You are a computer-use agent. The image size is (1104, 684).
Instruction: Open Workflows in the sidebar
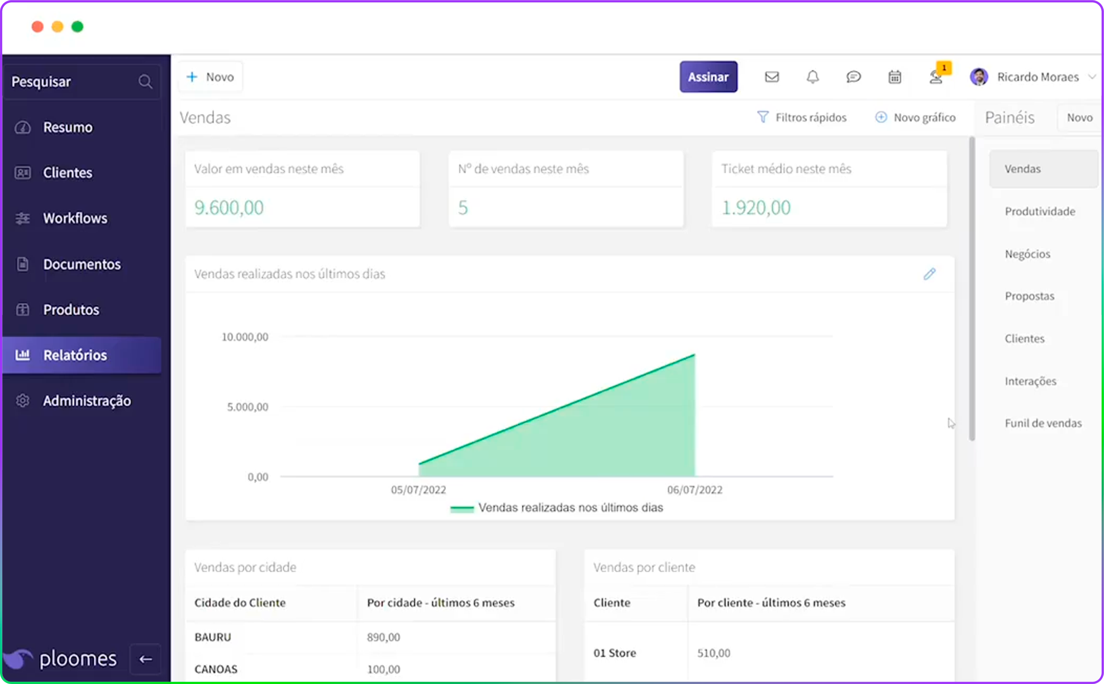(x=75, y=218)
